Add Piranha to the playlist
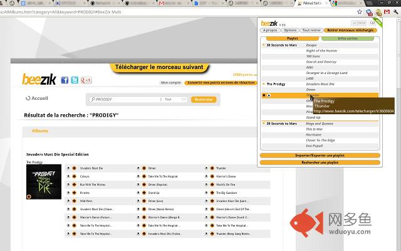401x251 pixels. pyautogui.click(x=74, y=193)
